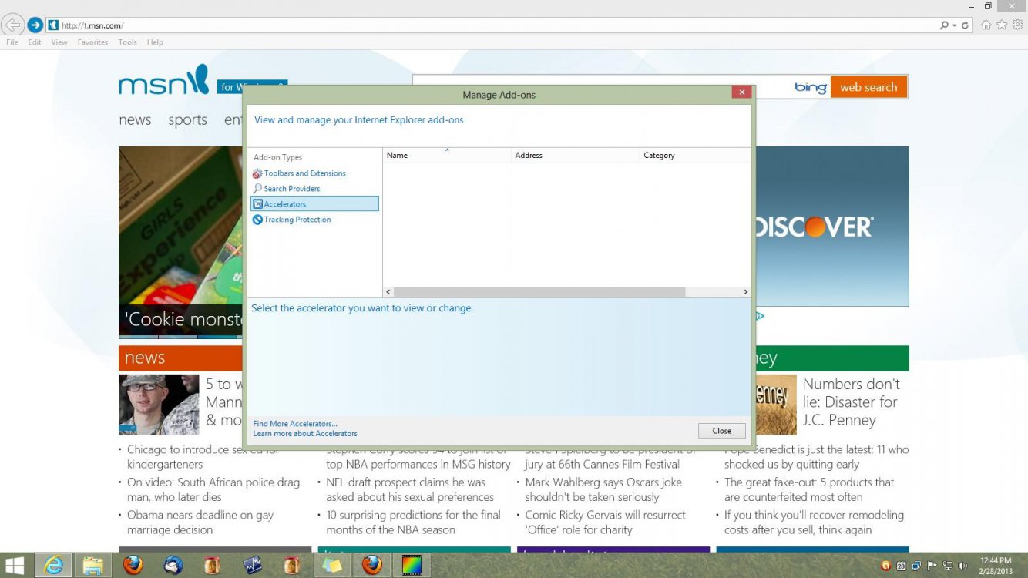
Task: Click the sticky notes taskbar icon
Action: click(332, 565)
